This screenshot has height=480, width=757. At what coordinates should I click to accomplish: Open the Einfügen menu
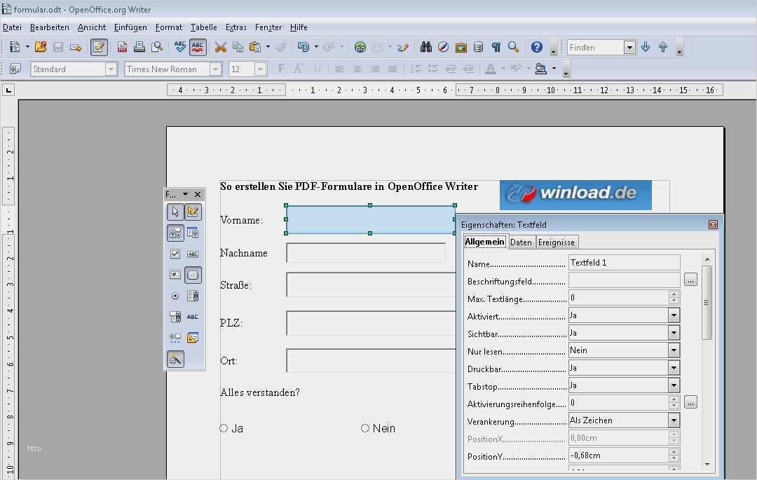130,27
